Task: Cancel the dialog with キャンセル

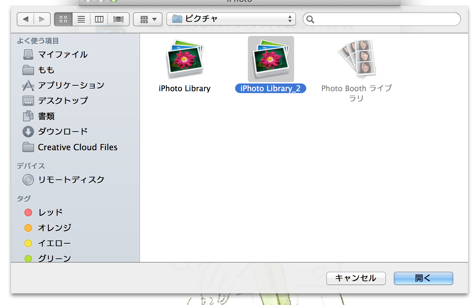Action: (356, 278)
